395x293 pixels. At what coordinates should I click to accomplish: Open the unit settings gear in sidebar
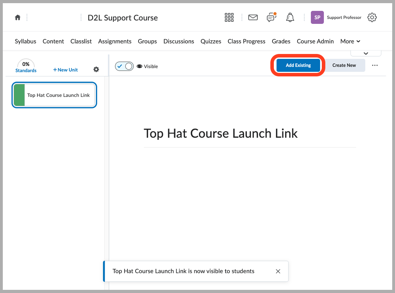pos(96,69)
